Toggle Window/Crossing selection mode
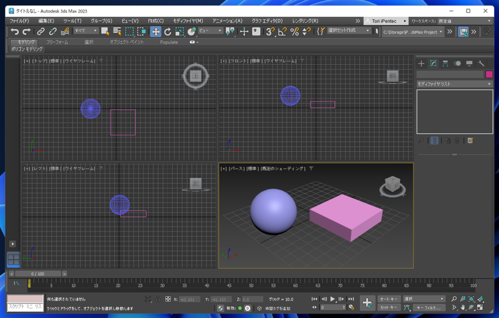This screenshot has height=318, width=499. [x=142, y=31]
